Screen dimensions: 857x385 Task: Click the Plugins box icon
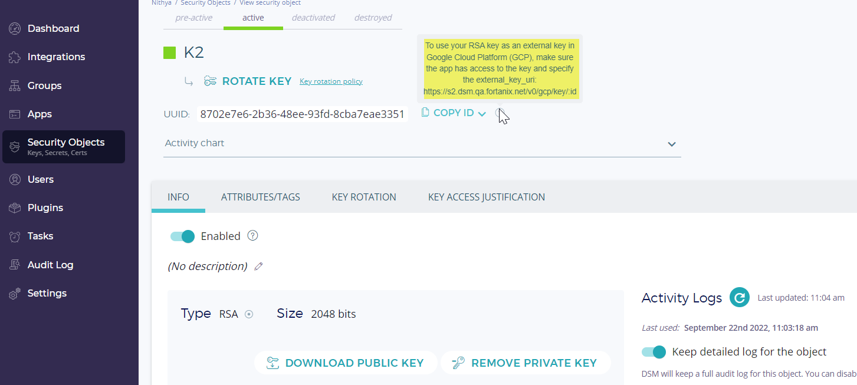coord(15,208)
